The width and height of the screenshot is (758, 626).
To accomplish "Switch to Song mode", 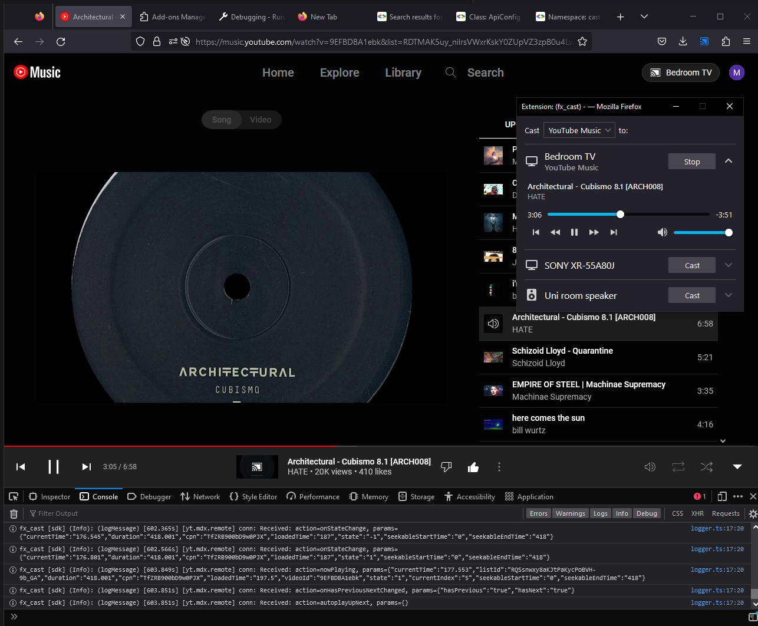I will [222, 120].
